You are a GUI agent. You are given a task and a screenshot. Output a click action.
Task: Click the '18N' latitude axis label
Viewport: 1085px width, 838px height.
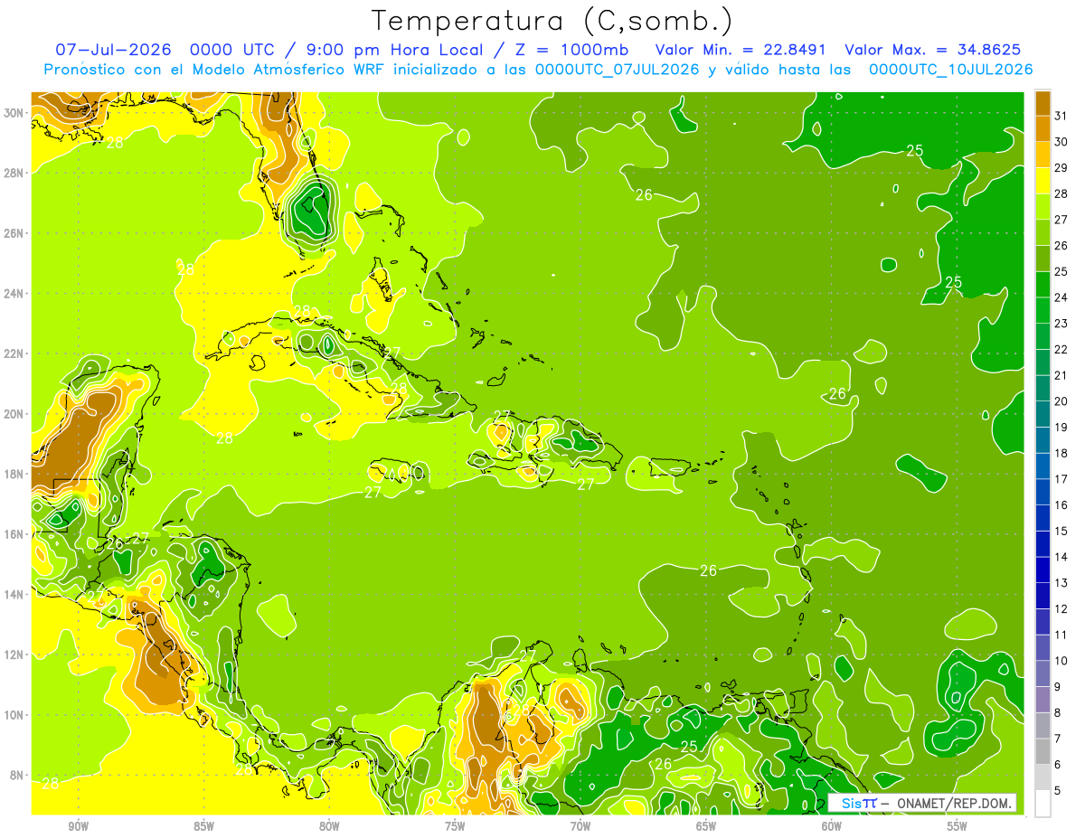pos(14,474)
